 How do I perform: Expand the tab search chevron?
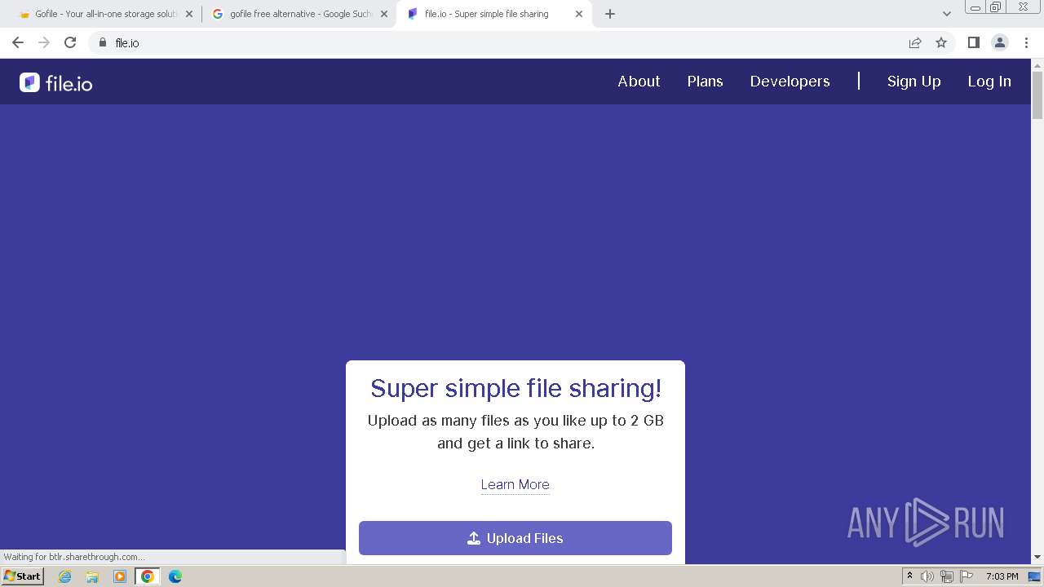coord(947,14)
